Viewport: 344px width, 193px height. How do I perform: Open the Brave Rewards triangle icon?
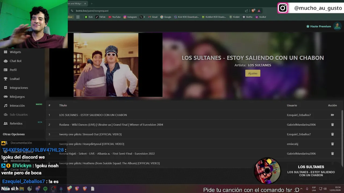[x=259, y=11]
